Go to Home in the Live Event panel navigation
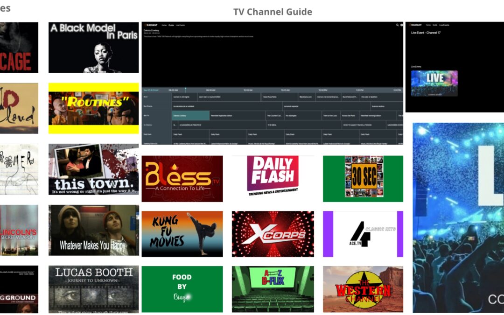Screen dimensions: 504x315 click(x=428, y=25)
